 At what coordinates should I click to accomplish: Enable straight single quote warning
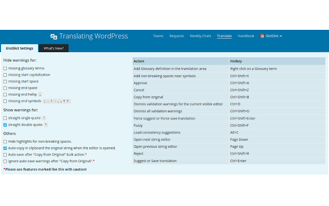click(x=5, y=118)
